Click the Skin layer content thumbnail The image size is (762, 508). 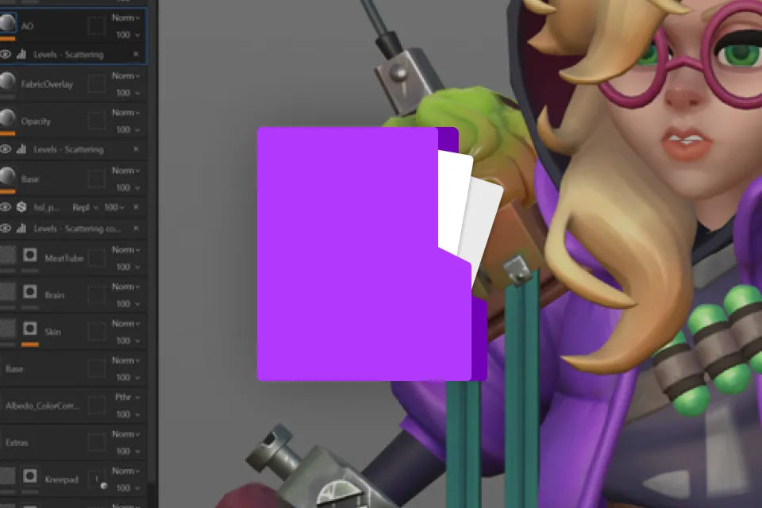7,329
